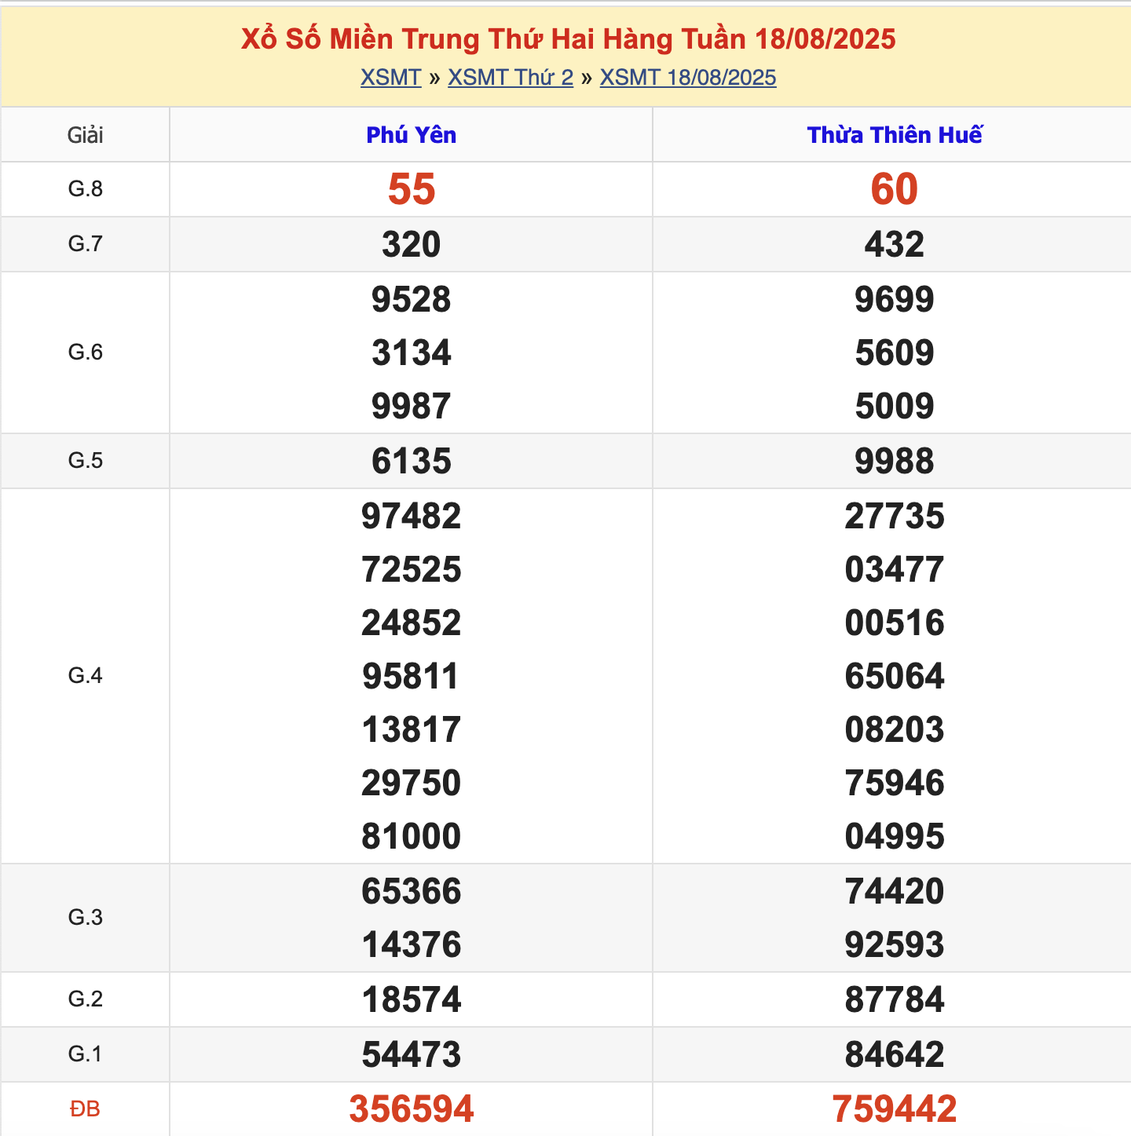The image size is (1131, 1136).
Task: Click number 72525
Action: [x=411, y=569]
